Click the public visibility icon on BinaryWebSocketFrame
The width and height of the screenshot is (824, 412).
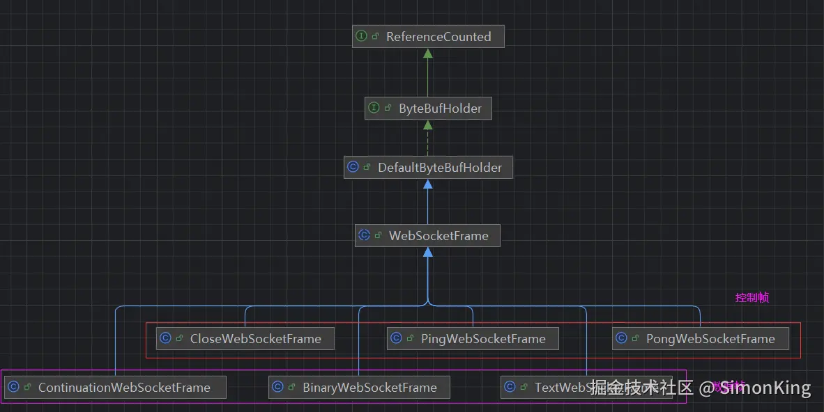pyautogui.click(x=291, y=387)
